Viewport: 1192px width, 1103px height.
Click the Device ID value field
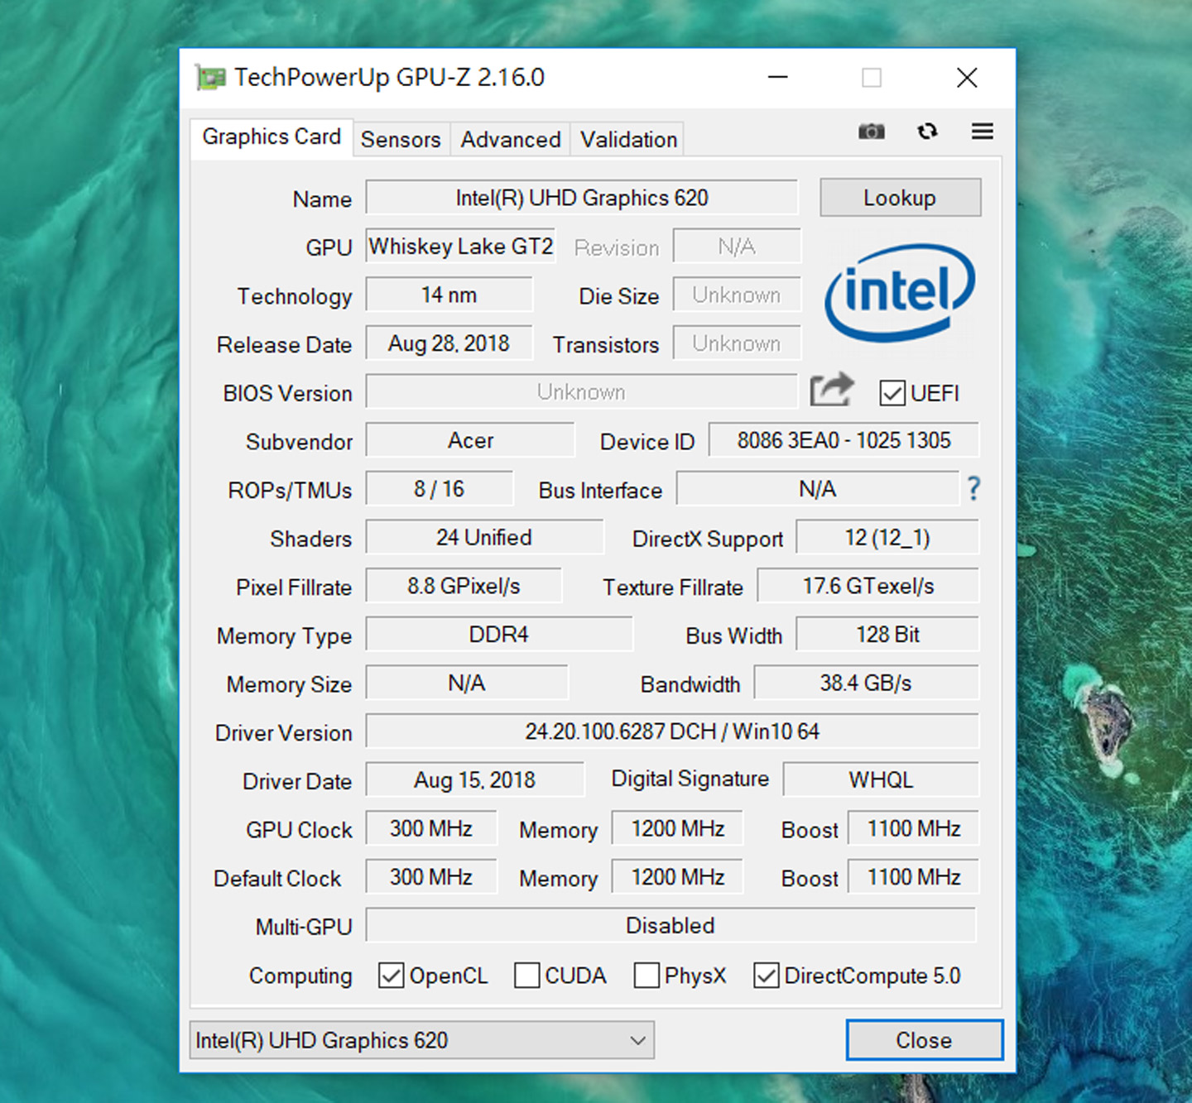click(x=844, y=440)
